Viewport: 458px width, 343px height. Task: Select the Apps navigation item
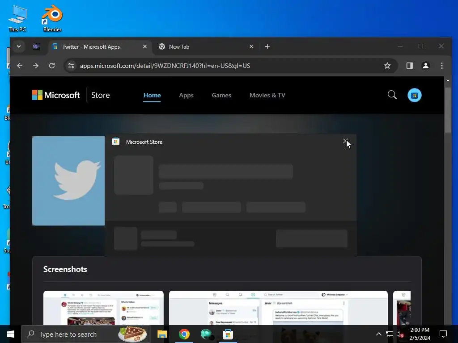(x=187, y=95)
